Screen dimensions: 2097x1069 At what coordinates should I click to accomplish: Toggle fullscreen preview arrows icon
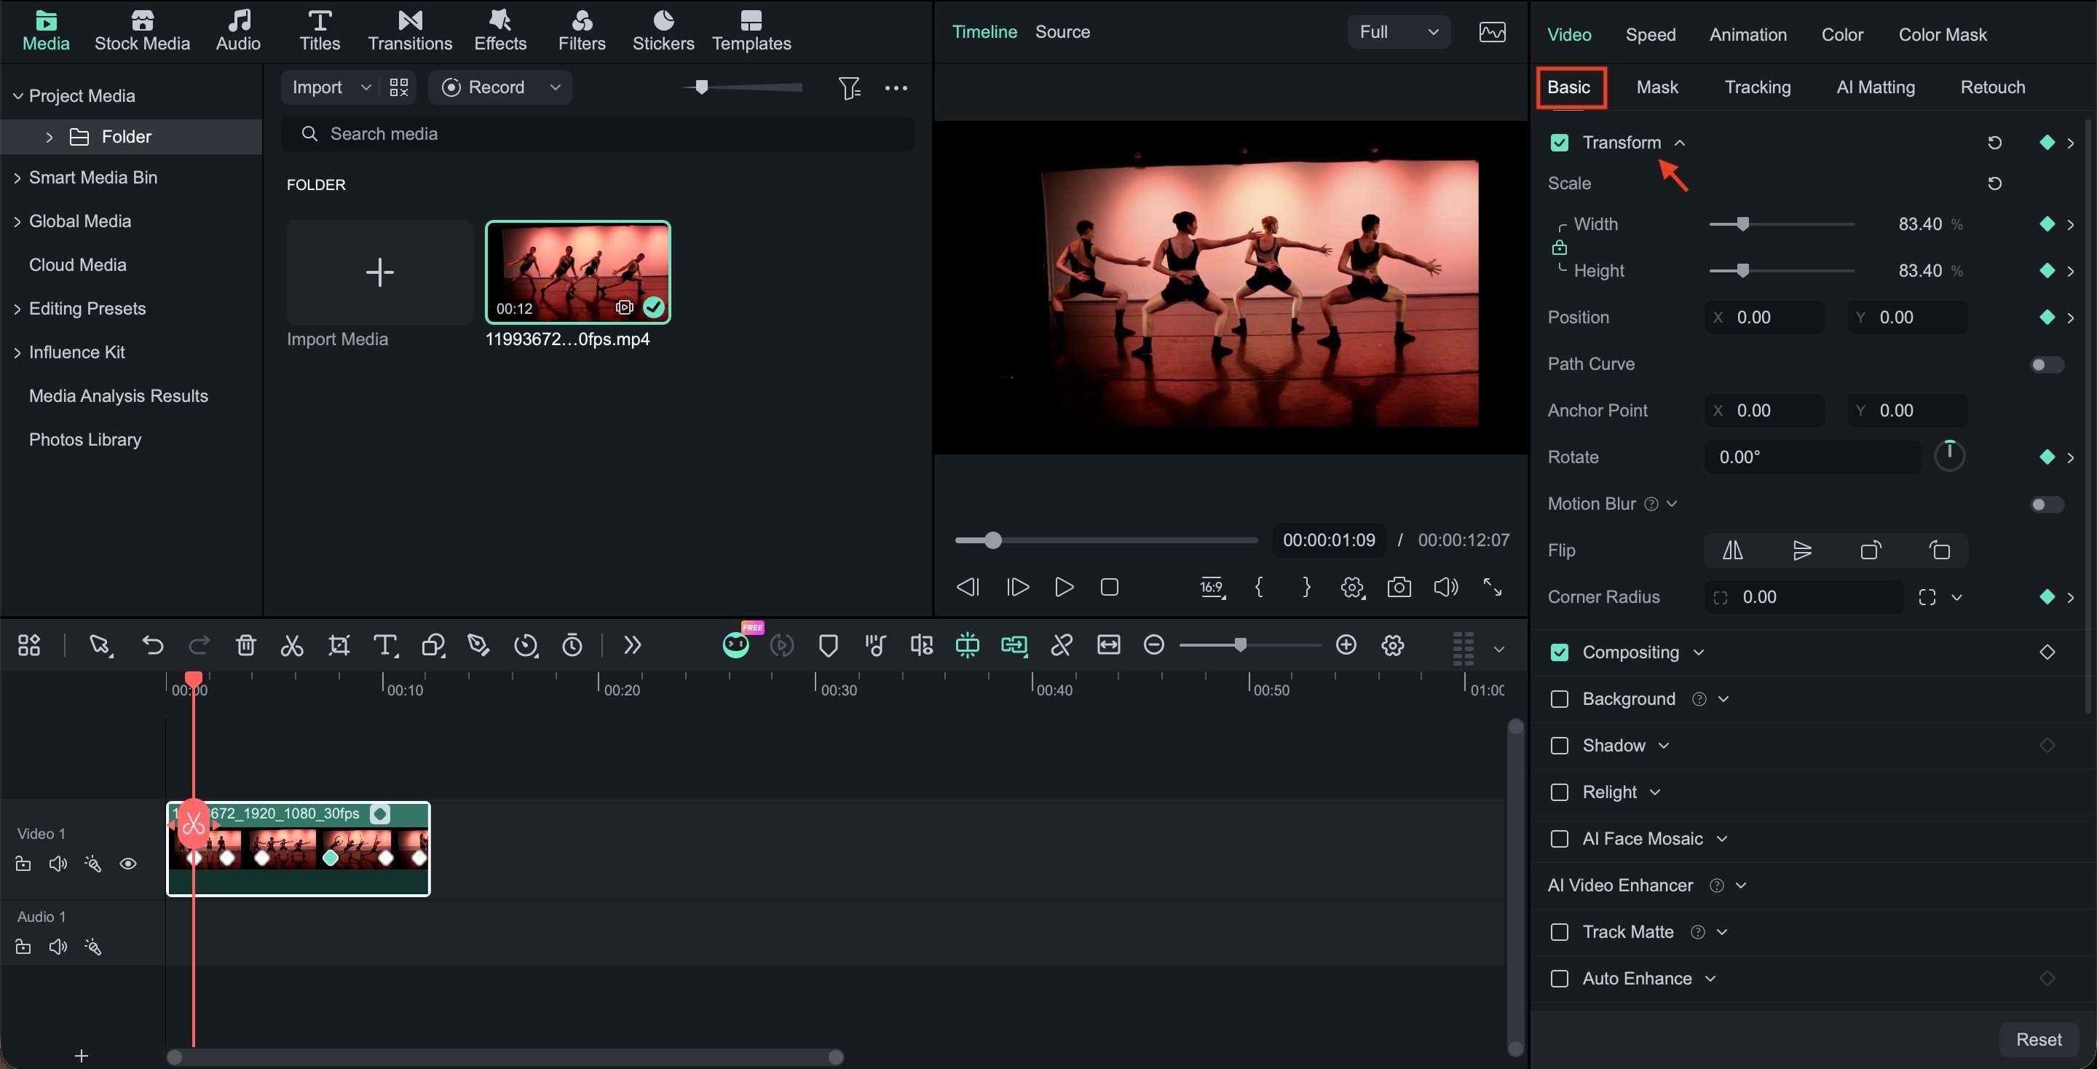click(1492, 587)
